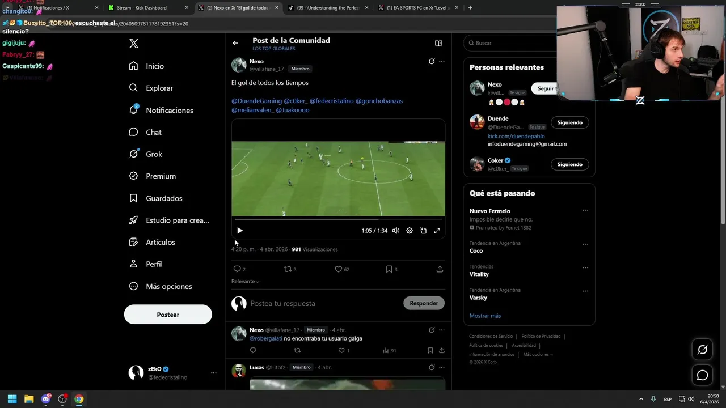Image resolution: width=726 pixels, height=408 pixels.
Task: Enter video fullscreen mode
Action: click(437, 231)
